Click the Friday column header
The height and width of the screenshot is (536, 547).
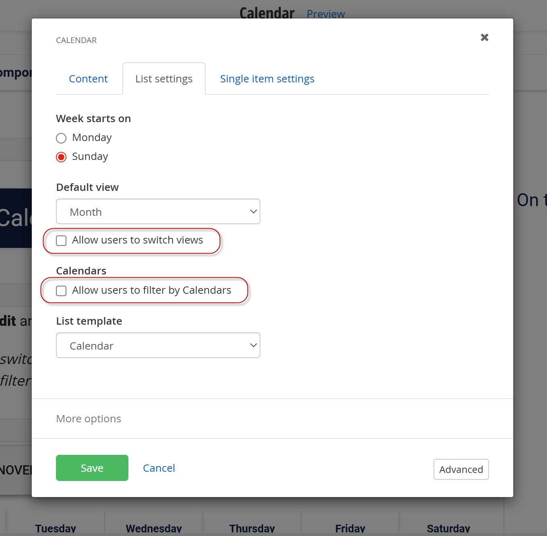(x=350, y=528)
